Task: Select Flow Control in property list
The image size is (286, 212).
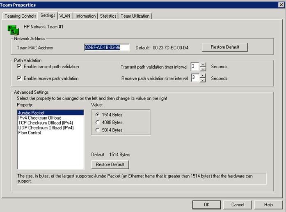Action: [30, 133]
